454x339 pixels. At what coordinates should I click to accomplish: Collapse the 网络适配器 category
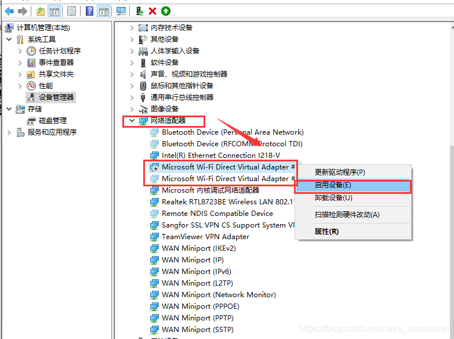pyautogui.click(x=132, y=120)
